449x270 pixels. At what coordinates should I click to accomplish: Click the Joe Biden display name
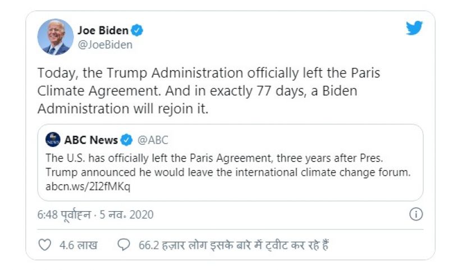point(103,30)
